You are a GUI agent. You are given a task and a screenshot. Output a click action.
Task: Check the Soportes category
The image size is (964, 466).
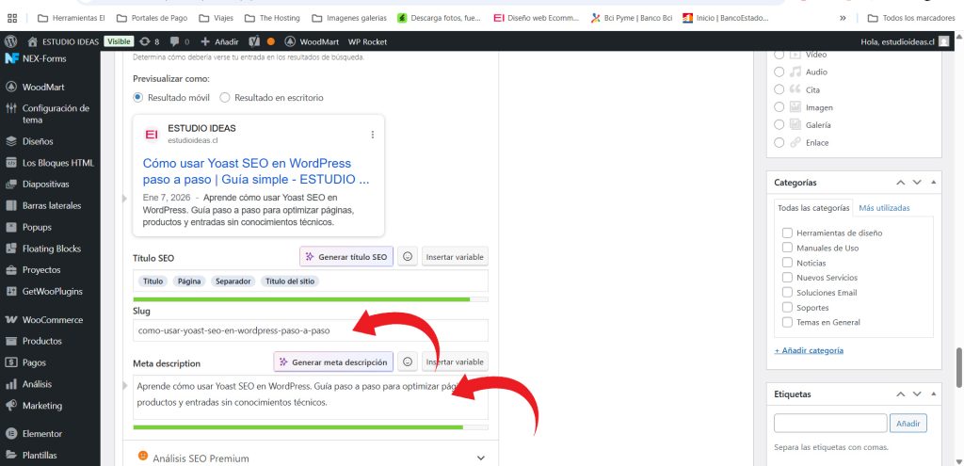[787, 308]
